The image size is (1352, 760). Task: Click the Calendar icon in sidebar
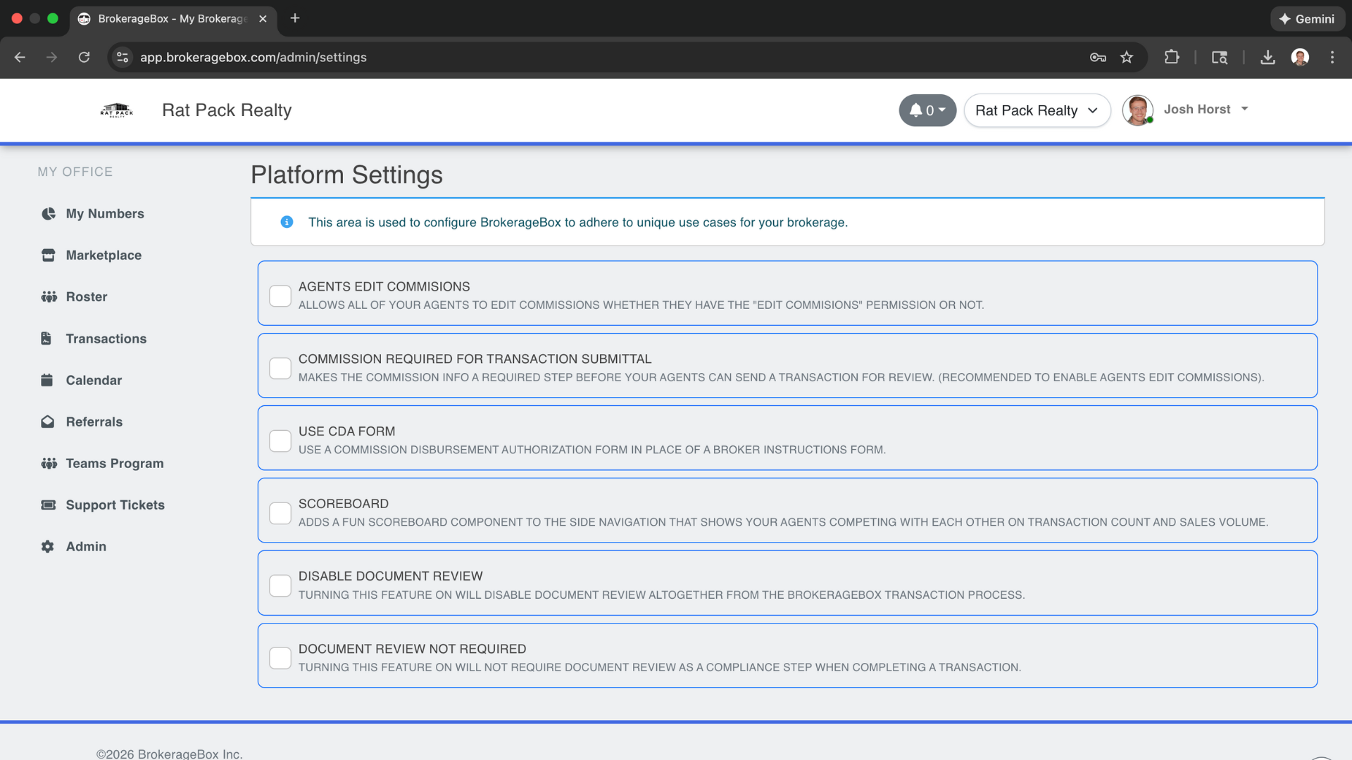(x=47, y=380)
